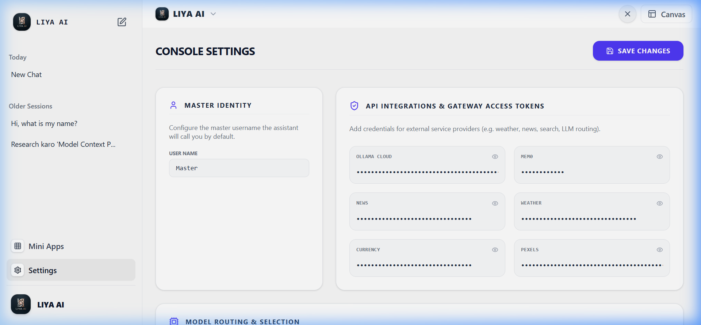Click the LIYA AI logo in sidebar header
Viewport: 701px width, 325px height.
pyautogui.click(x=22, y=22)
